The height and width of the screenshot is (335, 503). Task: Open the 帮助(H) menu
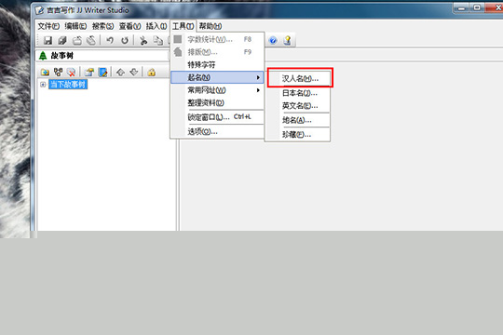point(211,26)
